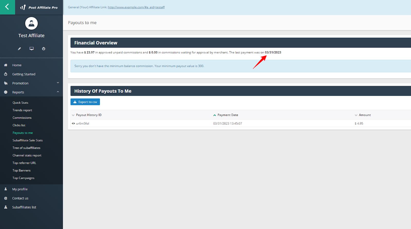Click the monitor icon under Test Affiliate
The height and width of the screenshot is (229, 411).
tap(32, 49)
